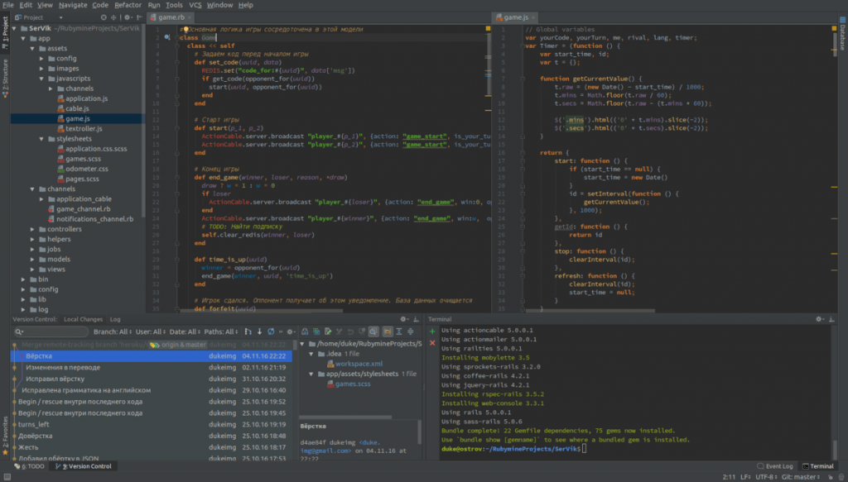848x482 pixels.
Task: Click Git: master in the status bar
Action: coord(798,477)
